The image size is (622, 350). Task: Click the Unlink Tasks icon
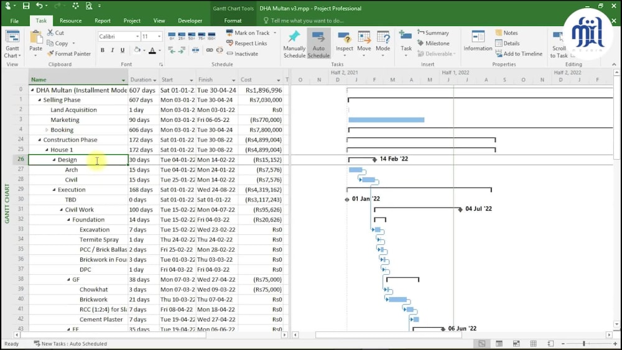[x=220, y=50]
